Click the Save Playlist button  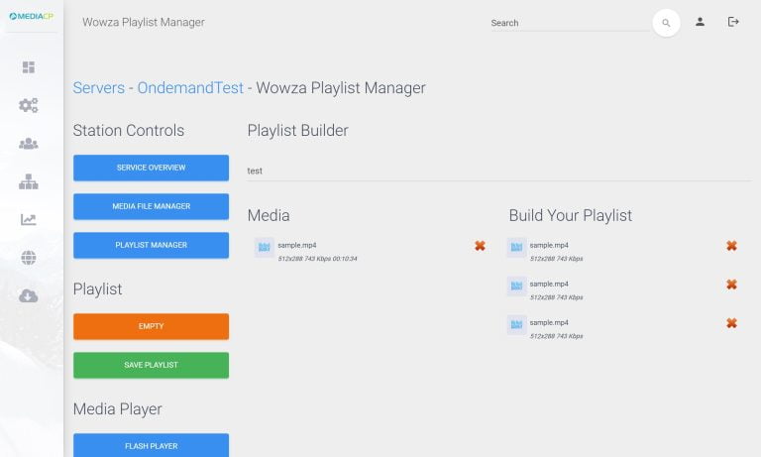coord(151,365)
